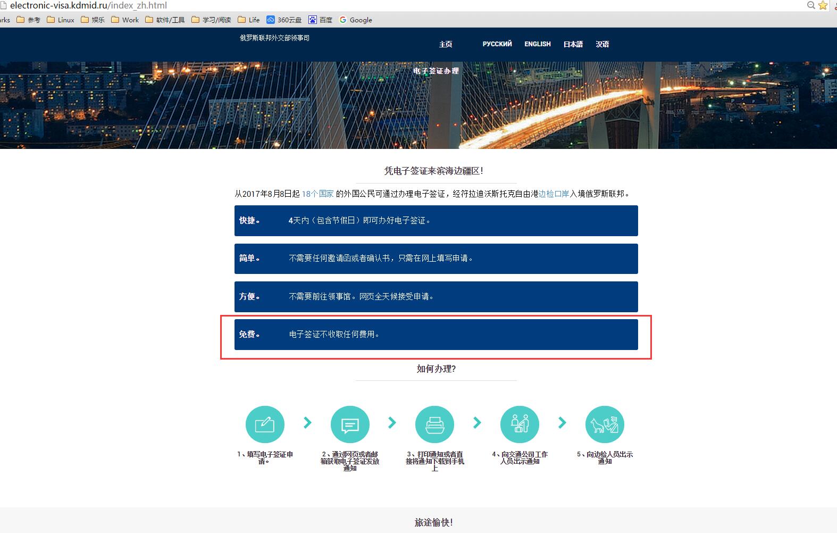Click step 1 label 填写电子签证申请

click(265, 458)
